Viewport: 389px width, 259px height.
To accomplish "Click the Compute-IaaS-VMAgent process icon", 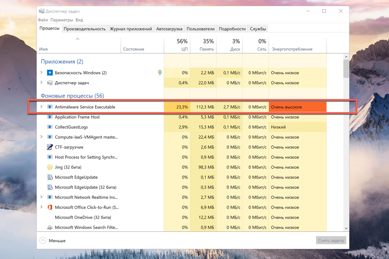I will click(x=50, y=137).
